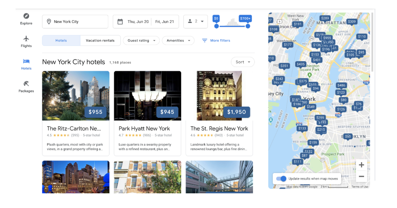
Task: Select the $289 map price pin
Action: point(325,19)
